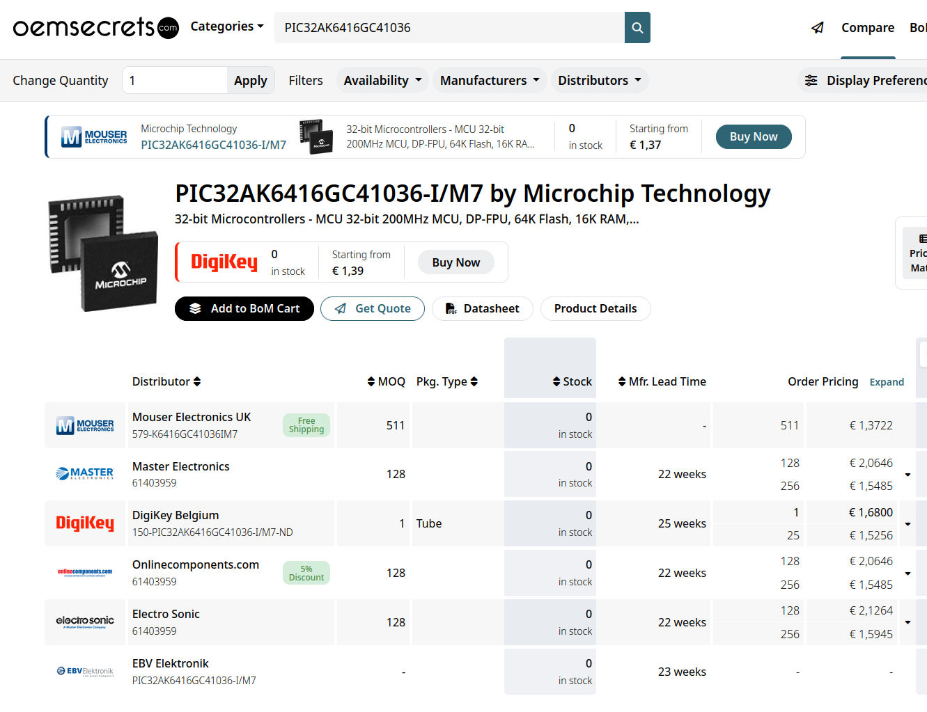Click the oemsecrets.com logo
This screenshot has height=712, width=927.
(x=96, y=27)
